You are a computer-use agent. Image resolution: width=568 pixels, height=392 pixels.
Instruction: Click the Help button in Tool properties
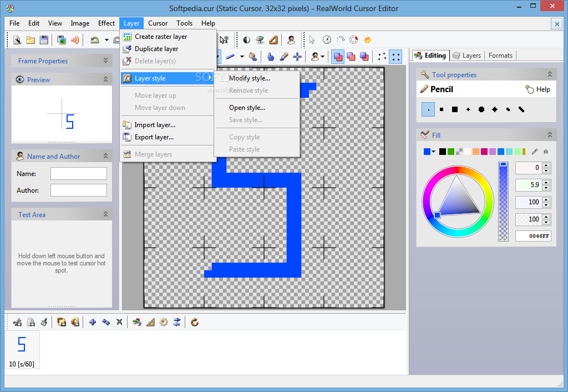click(538, 89)
